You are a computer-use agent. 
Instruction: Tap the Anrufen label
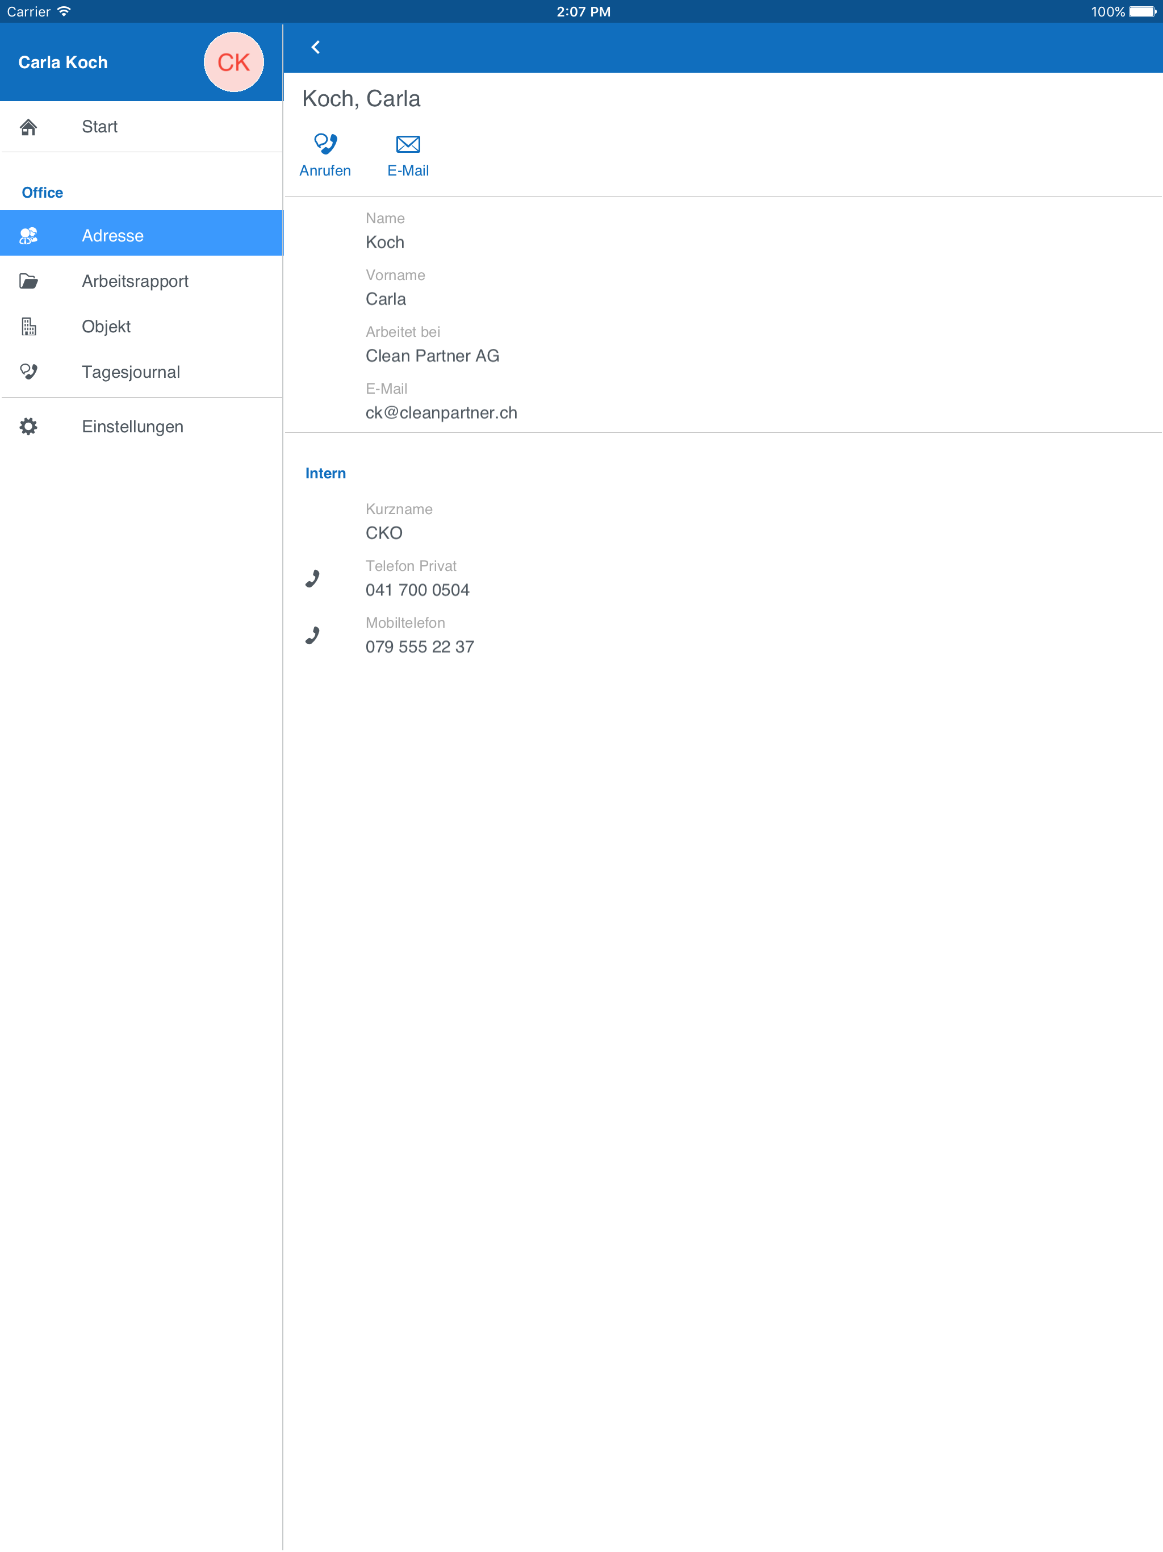325,170
